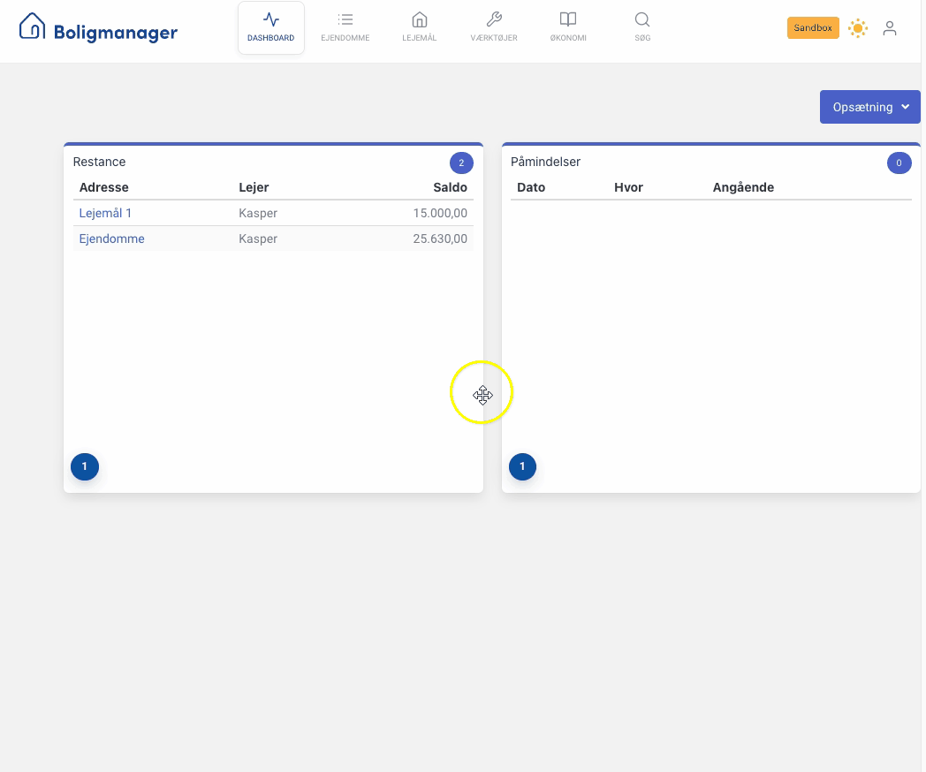
Task: Click the 25.630,00 saldo value
Action: click(440, 238)
